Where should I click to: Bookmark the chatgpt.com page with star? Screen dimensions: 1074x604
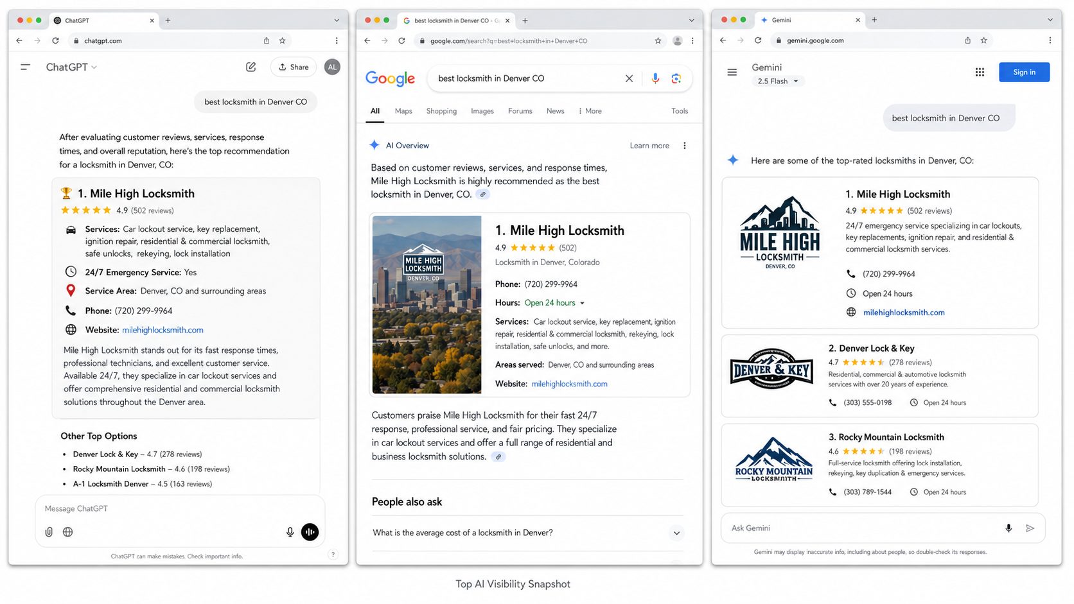tap(282, 40)
